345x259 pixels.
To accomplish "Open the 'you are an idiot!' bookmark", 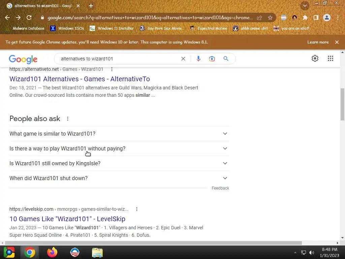I will click(291, 28).
